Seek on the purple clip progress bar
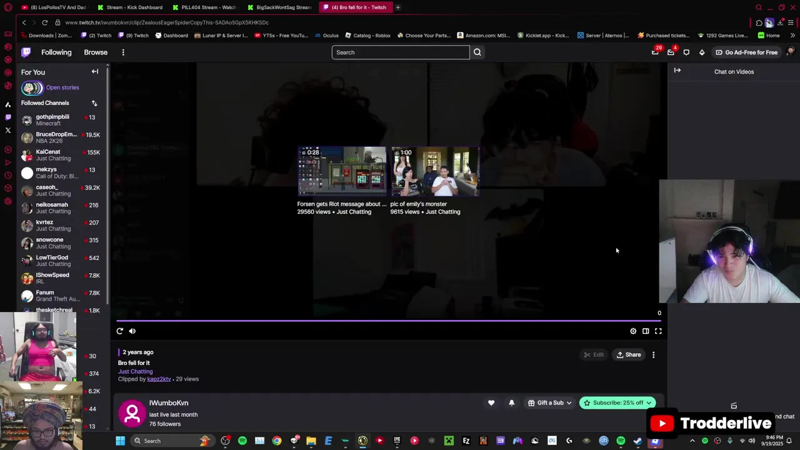Screen dimensions: 800x450 pyautogui.click(x=389, y=321)
